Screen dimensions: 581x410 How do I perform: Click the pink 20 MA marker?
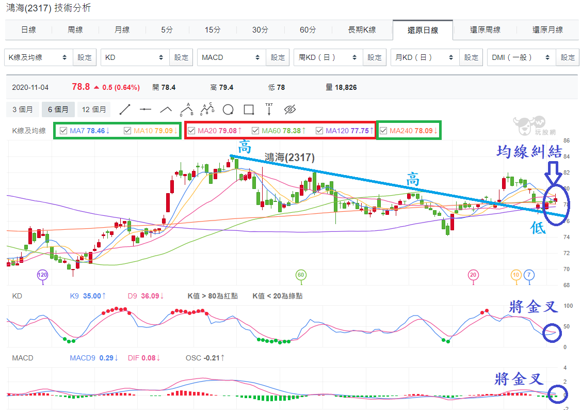(473, 275)
